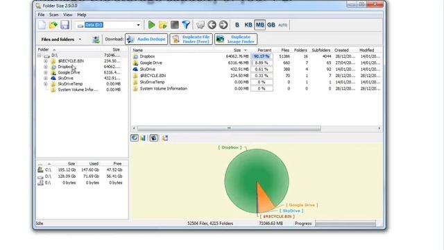The width and height of the screenshot is (444, 250).
Task: Click the Free column header in drives list
Action: tap(117, 164)
